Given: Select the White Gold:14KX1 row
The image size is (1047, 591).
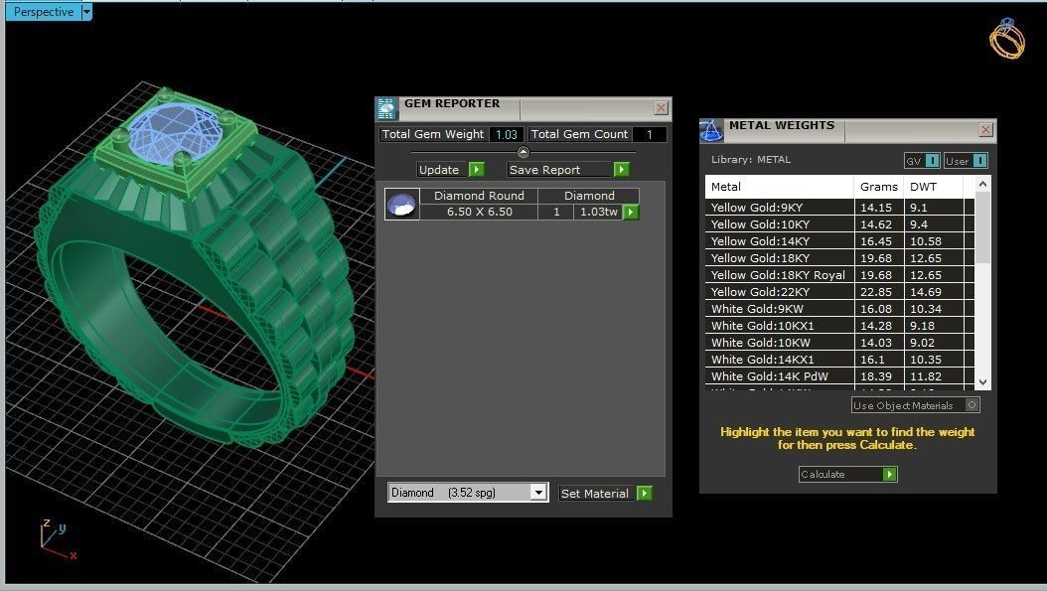Looking at the screenshot, I should [x=839, y=360].
